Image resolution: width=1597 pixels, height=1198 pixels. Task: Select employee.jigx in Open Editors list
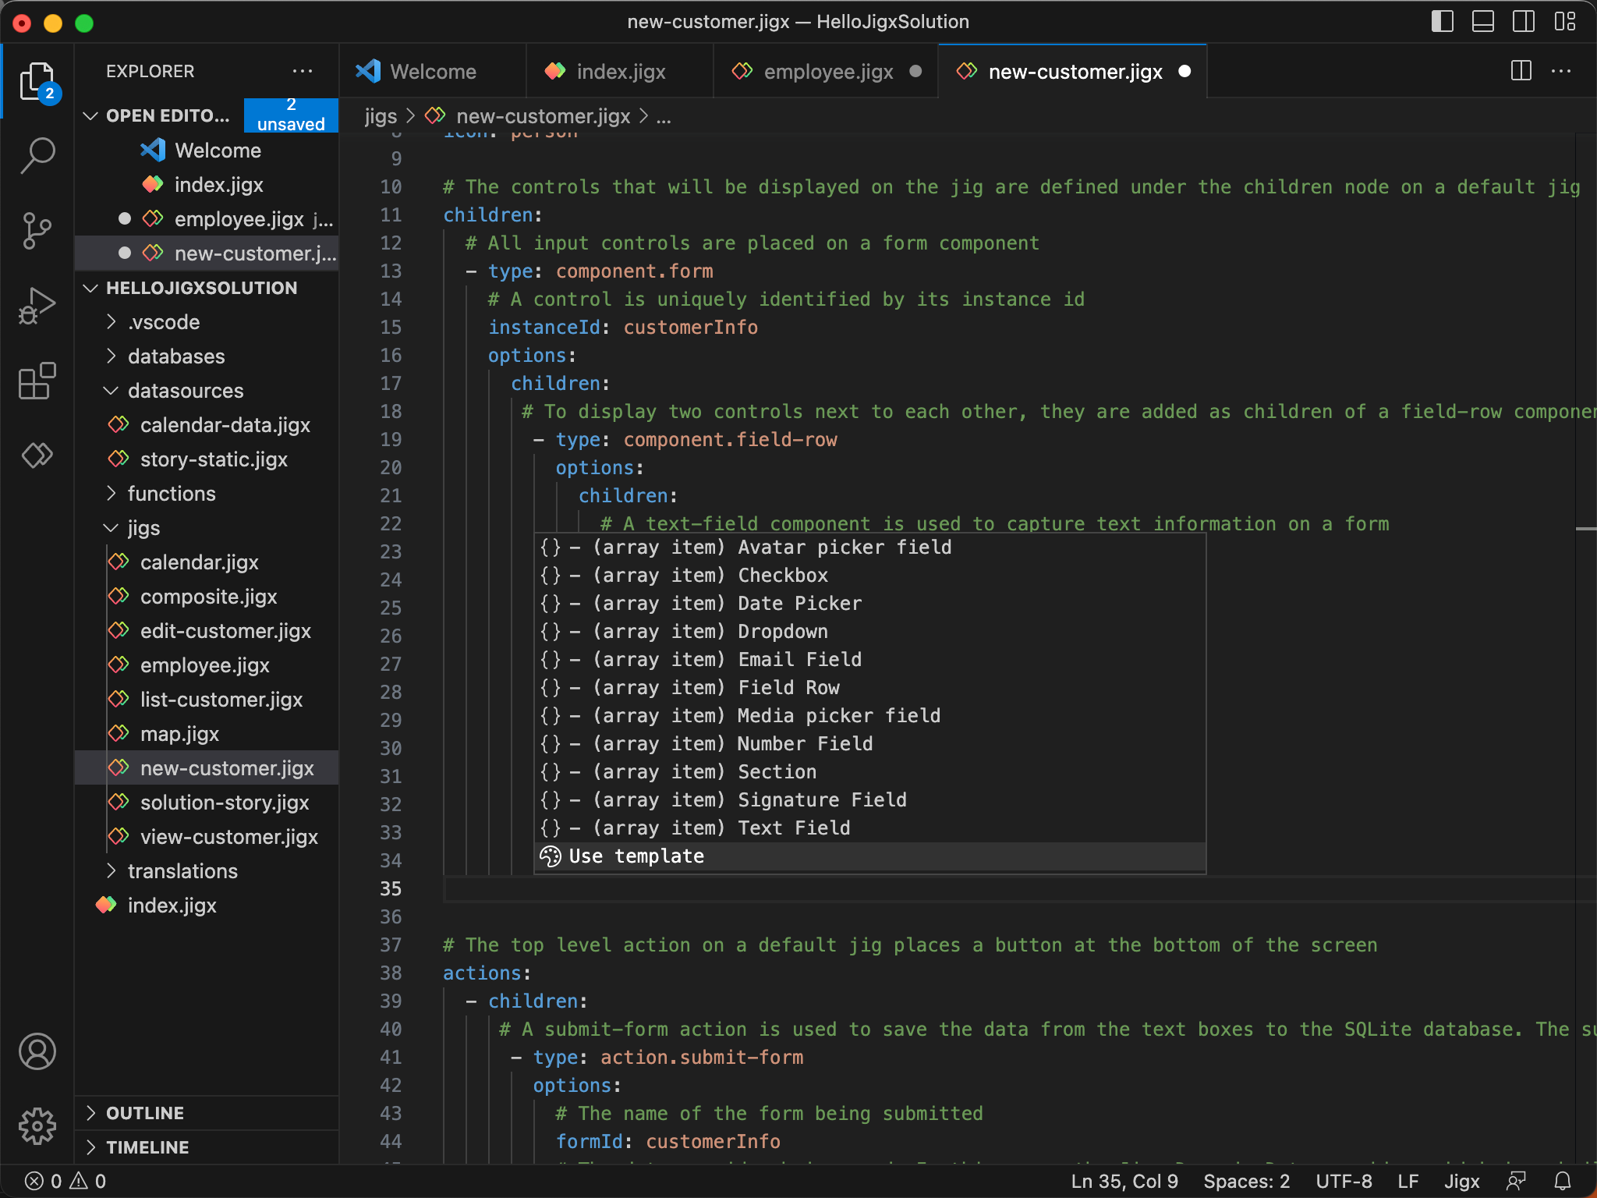click(x=207, y=219)
